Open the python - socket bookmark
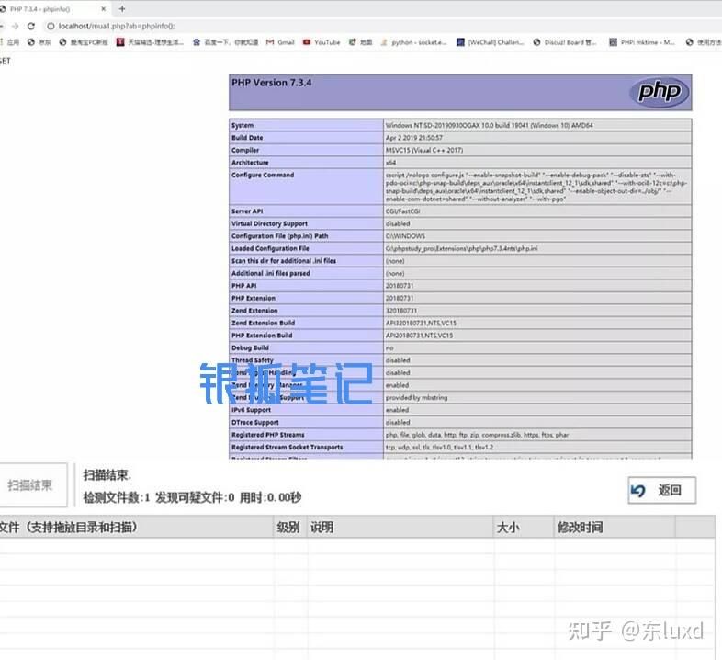 [413, 42]
